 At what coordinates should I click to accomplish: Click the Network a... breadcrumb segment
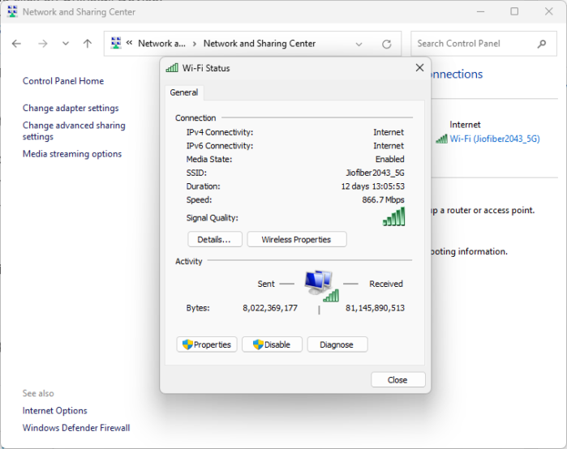coord(161,44)
